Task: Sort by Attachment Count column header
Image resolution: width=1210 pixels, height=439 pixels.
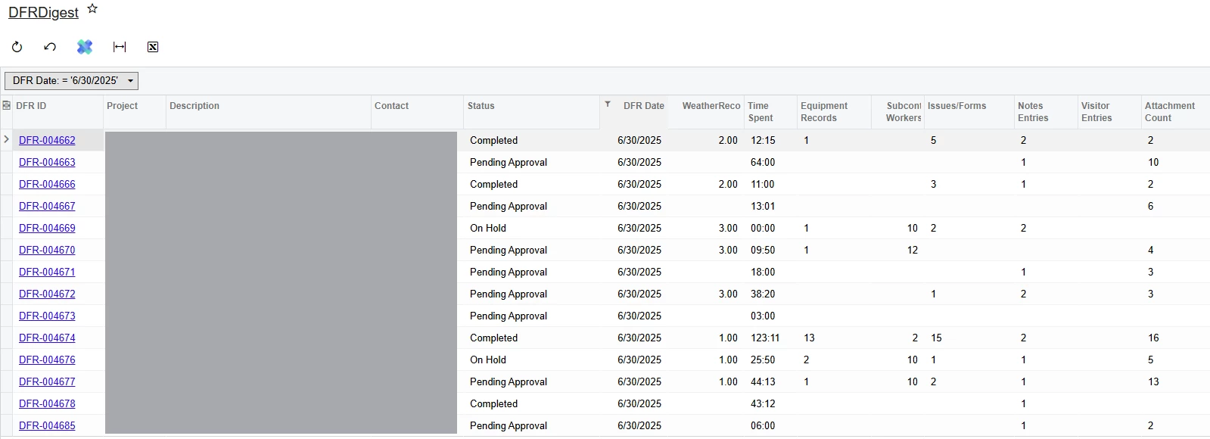Action: coord(1175,112)
